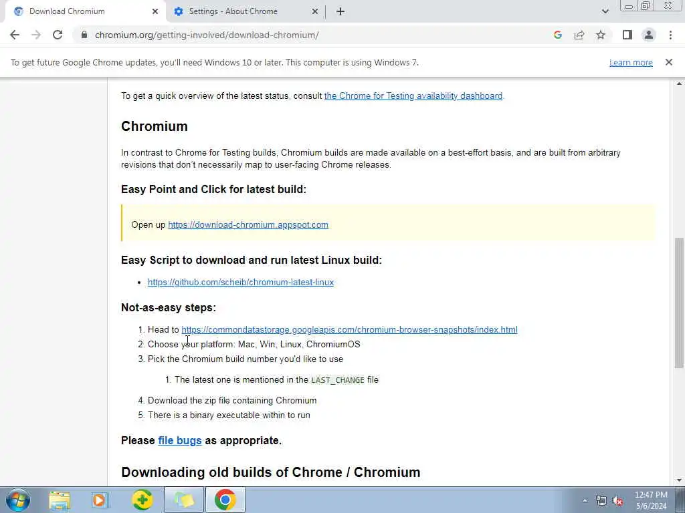Screen dimensions: 685x513
Task: Reload the current page
Action: tap(58, 35)
